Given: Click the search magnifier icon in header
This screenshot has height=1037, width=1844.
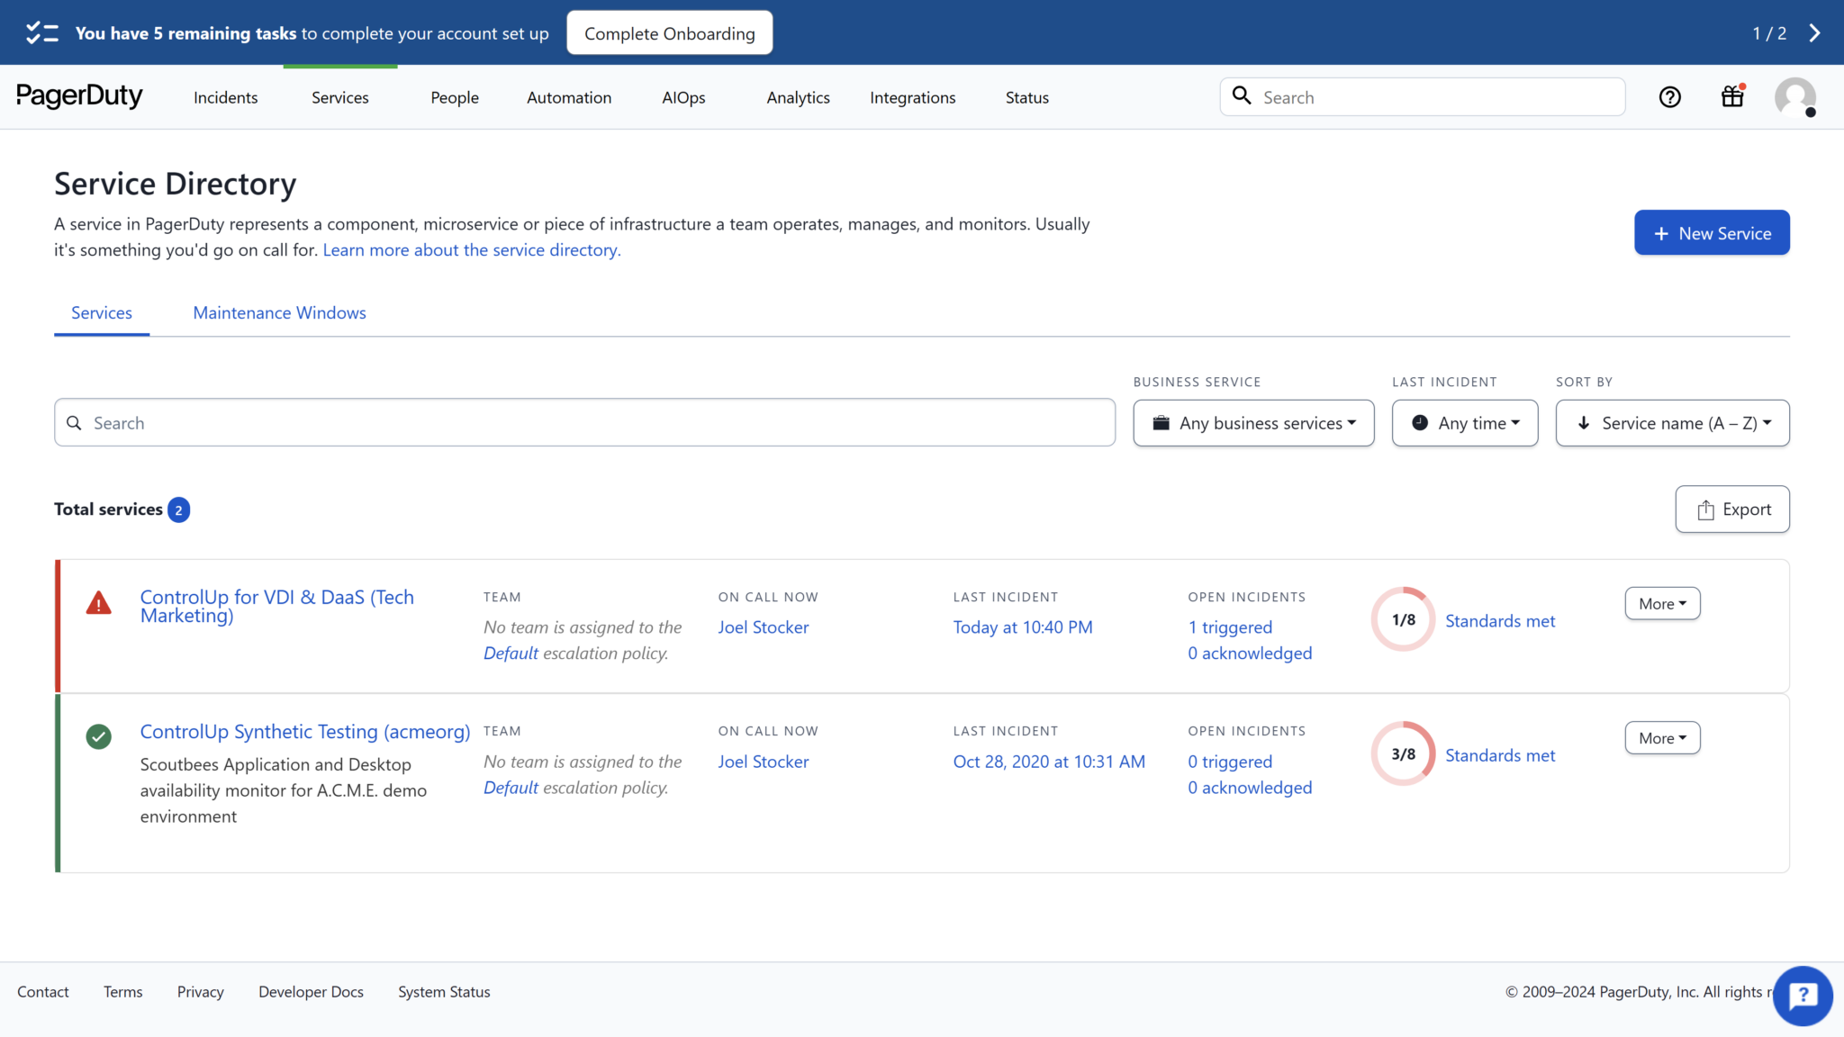Looking at the screenshot, I should coord(1243,96).
